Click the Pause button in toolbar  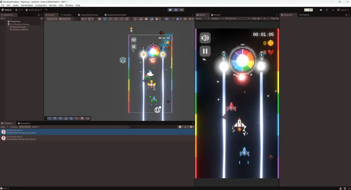coord(176,10)
